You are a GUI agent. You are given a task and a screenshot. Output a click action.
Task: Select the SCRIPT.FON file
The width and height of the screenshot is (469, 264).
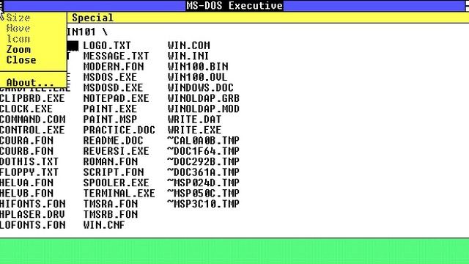(x=114, y=172)
